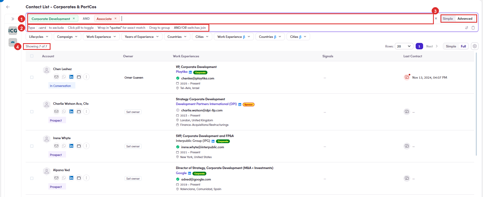483x197 pixels.
Task: Open the ICG workspace logo
Action: [13, 31]
